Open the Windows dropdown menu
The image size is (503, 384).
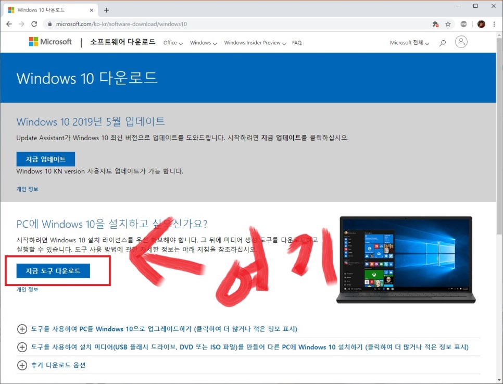tap(204, 43)
